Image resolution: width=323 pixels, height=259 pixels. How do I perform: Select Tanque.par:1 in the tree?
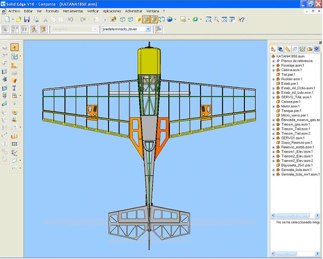tap(291, 111)
